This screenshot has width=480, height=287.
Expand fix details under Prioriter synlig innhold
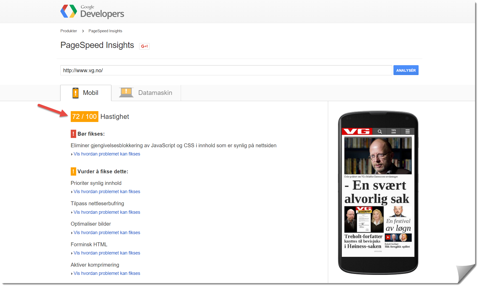(107, 192)
